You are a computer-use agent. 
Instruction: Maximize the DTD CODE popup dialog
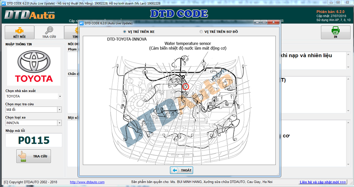click(265, 22)
